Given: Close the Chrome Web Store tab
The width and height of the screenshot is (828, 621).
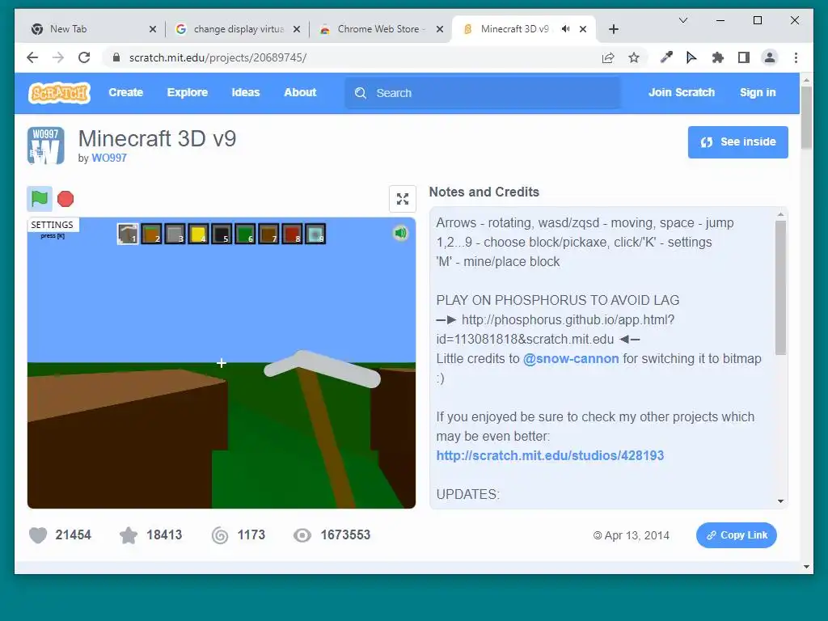Looking at the screenshot, I should click(x=439, y=30).
